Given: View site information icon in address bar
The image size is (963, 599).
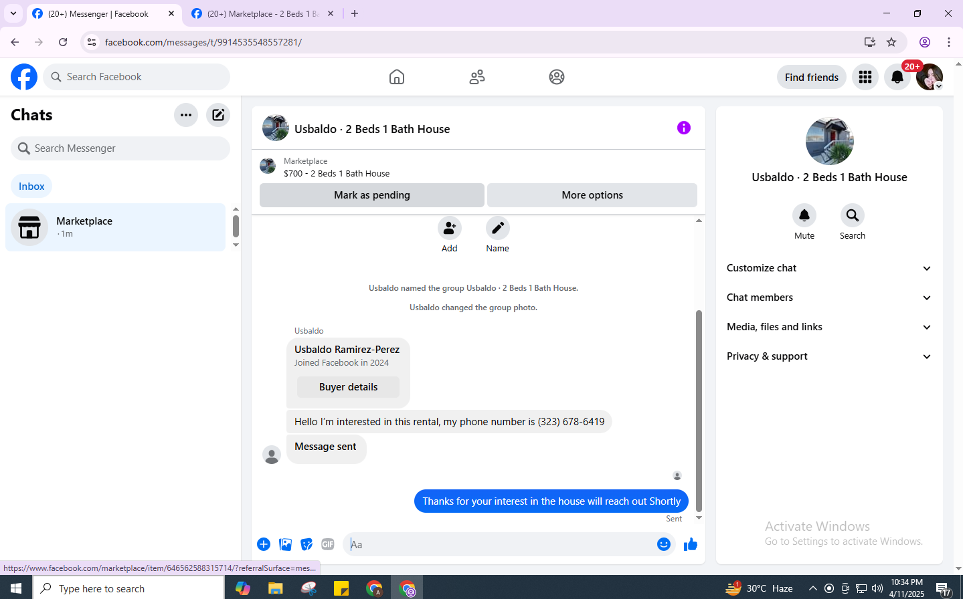Looking at the screenshot, I should coord(92,42).
